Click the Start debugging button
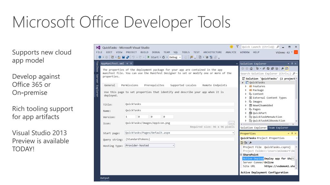The width and height of the screenshot is (330, 185). coord(153,57)
